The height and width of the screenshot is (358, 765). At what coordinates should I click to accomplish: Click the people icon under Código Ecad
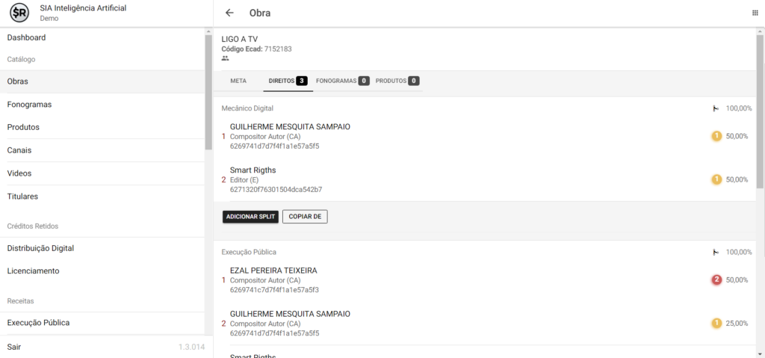(x=226, y=58)
